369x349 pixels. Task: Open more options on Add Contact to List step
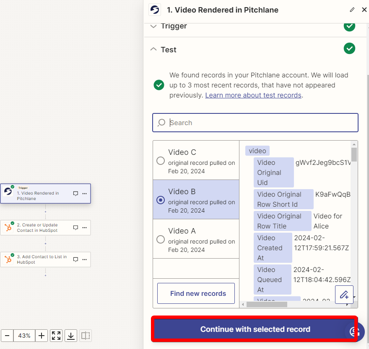(x=84, y=259)
